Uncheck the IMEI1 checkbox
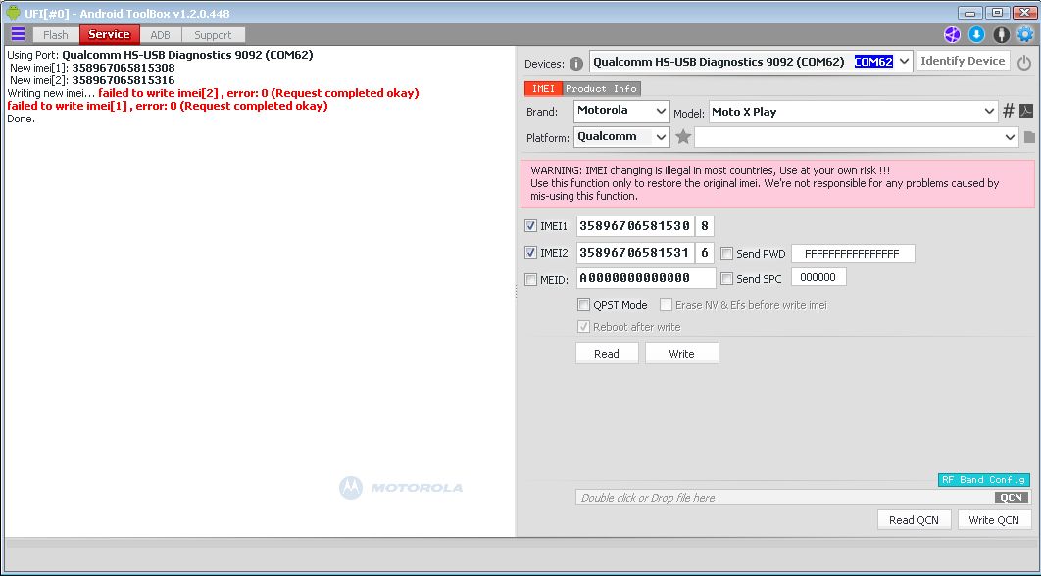The image size is (1041, 576). [530, 226]
